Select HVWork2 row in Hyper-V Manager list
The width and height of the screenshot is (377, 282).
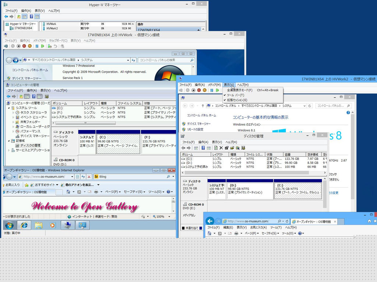pos(88,28)
